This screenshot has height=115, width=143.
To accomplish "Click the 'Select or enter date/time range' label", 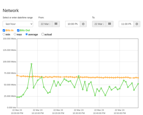I will coord(18,18).
